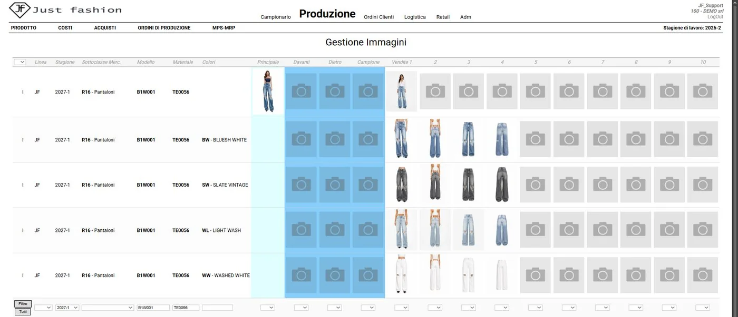Image resolution: width=738 pixels, height=317 pixels.
Task: Open column 4 jeans thumbnail for BW - BLUESH WHITE
Action: coord(502,139)
